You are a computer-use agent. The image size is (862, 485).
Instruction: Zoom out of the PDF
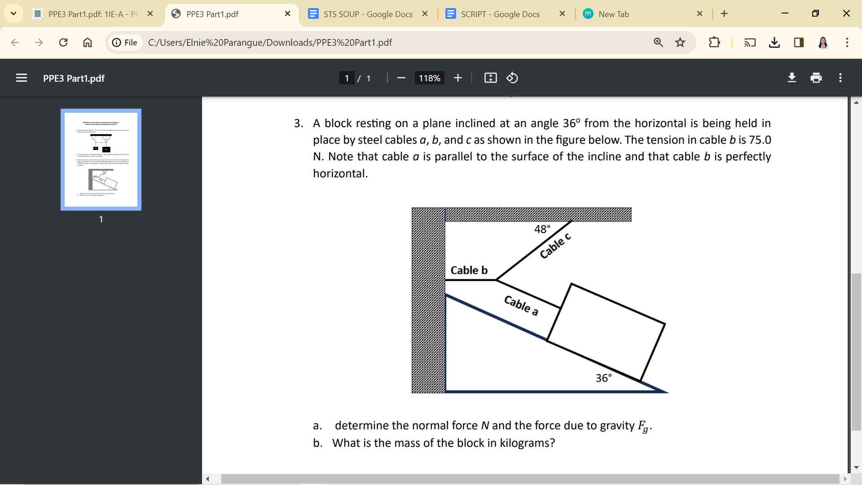coord(401,78)
